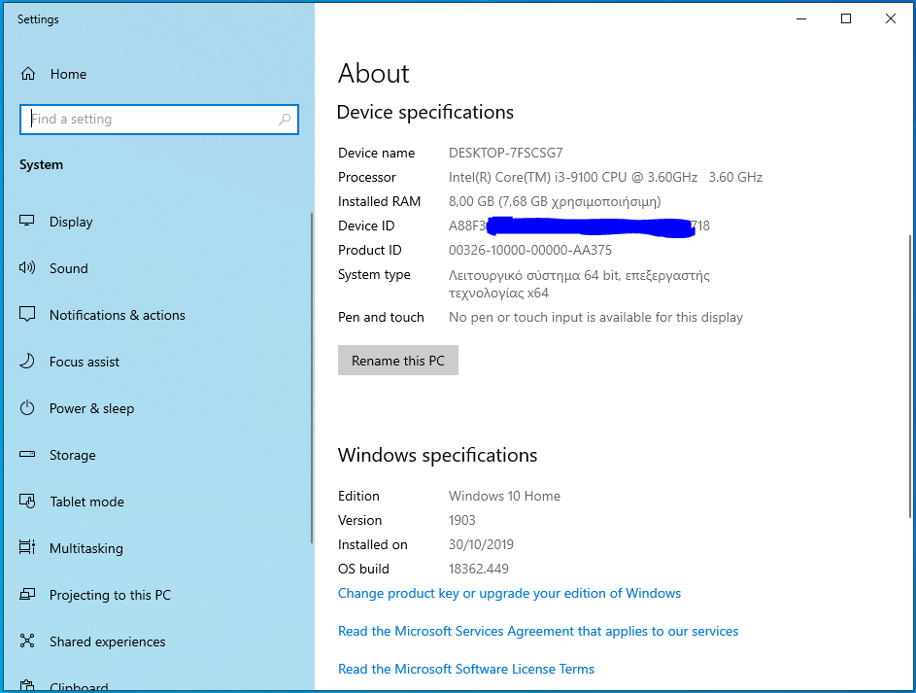The image size is (916, 693).
Task: Open Display settings
Action: click(71, 222)
